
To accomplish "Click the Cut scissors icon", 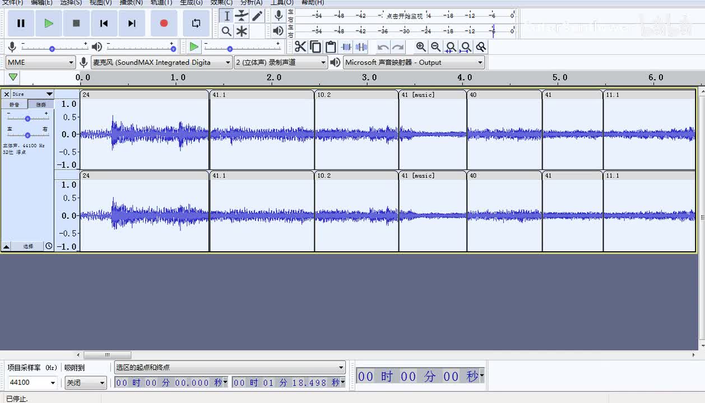I will point(300,47).
